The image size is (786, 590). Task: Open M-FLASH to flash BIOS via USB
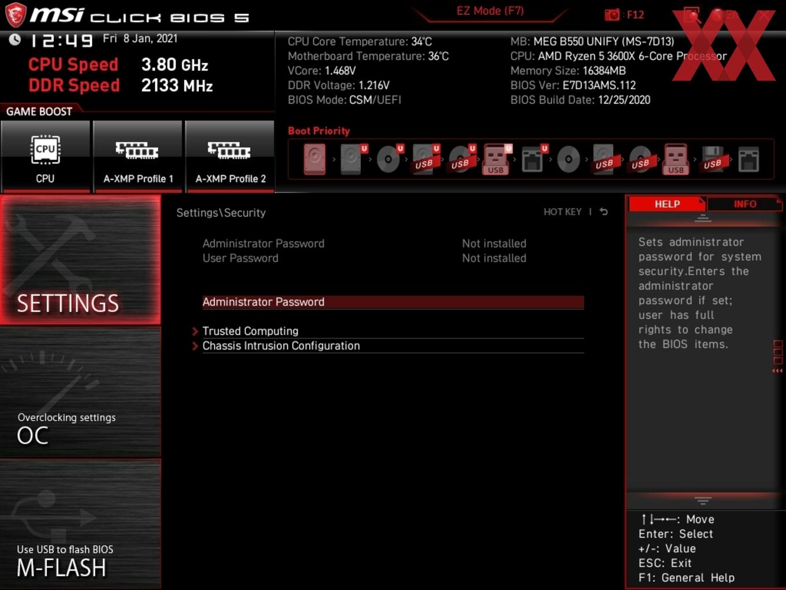click(80, 524)
